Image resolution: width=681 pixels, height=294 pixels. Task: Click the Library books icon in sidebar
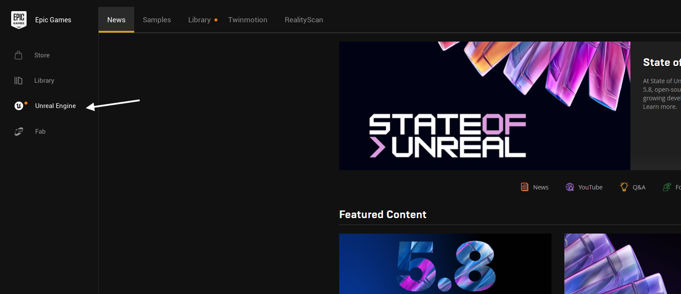18,81
